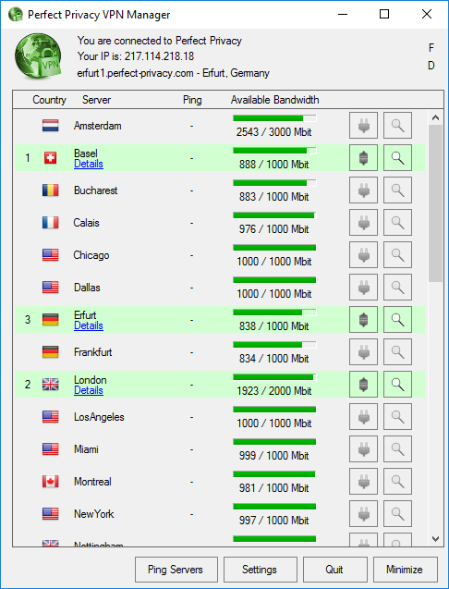Click the Ping Servers button
The image size is (449, 589).
176,570
